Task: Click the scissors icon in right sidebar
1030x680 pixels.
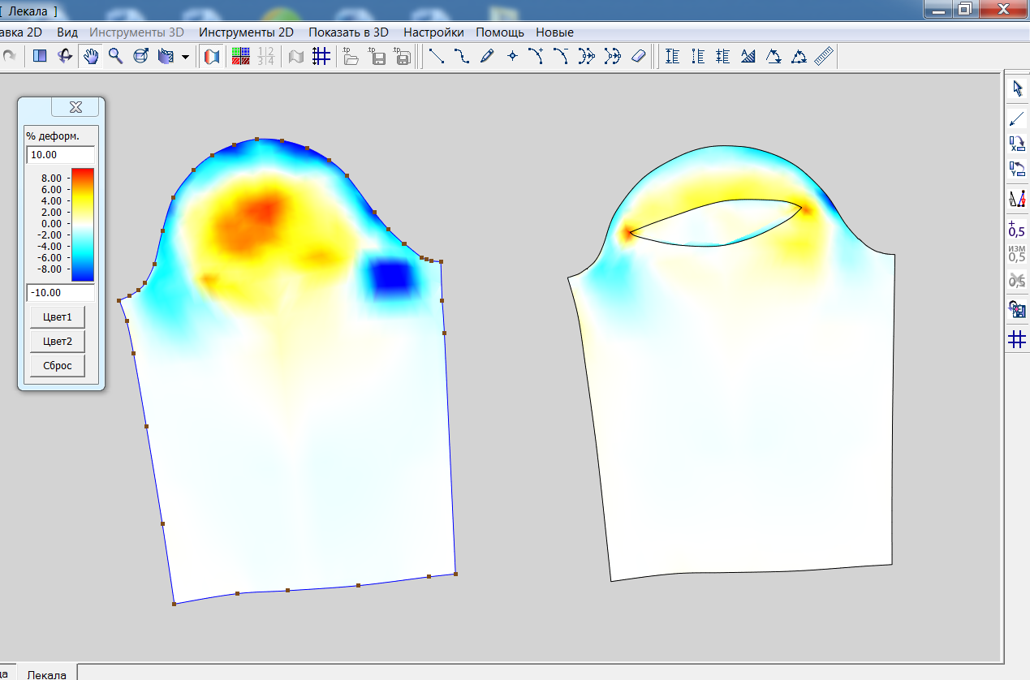Action: click(x=1017, y=280)
